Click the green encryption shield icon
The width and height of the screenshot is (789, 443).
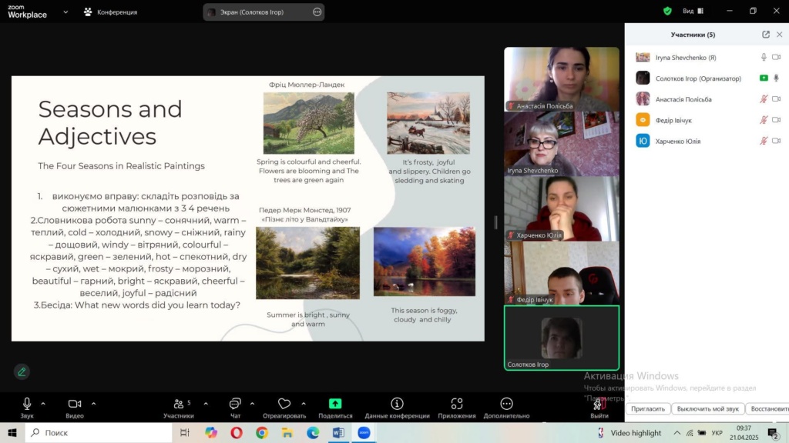667,11
